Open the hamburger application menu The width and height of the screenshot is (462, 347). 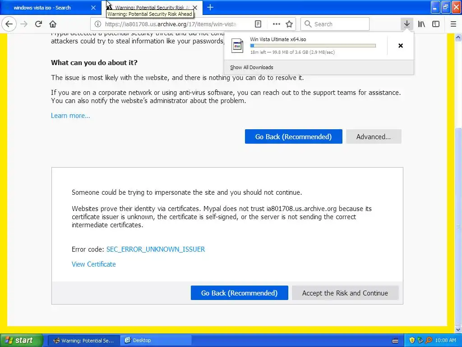(x=453, y=24)
